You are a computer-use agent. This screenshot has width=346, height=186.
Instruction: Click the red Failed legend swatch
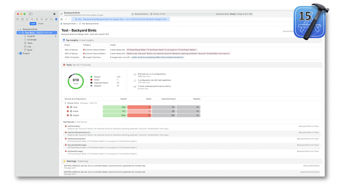coord(91,80)
